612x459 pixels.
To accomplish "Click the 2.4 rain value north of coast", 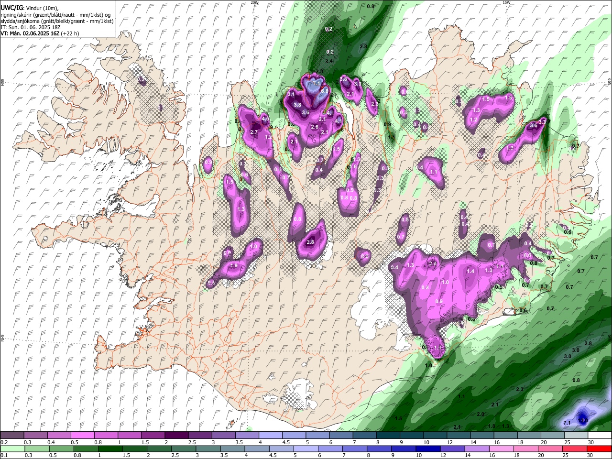I will (329, 61).
